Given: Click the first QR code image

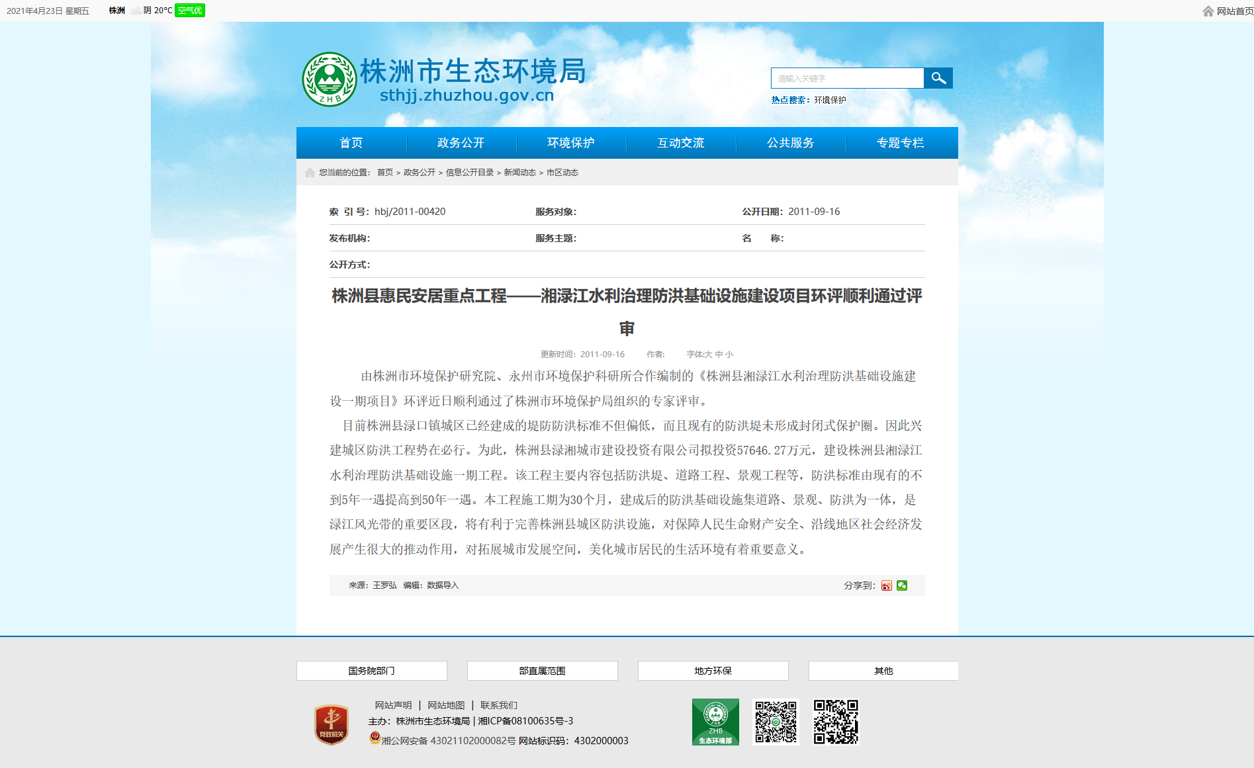Looking at the screenshot, I should pyautogui.click(x=776, y=722).
